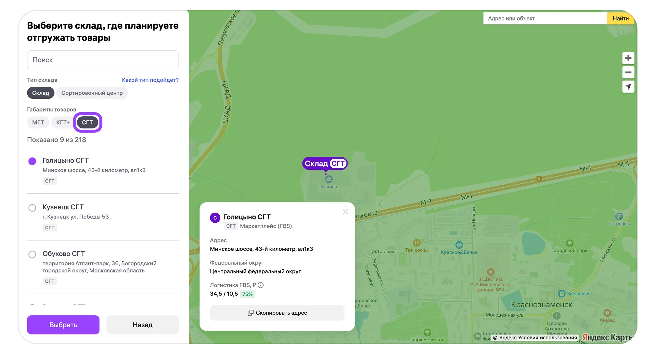
Task: Click the Поиск warehouse search field
Action: pos(103,60)
